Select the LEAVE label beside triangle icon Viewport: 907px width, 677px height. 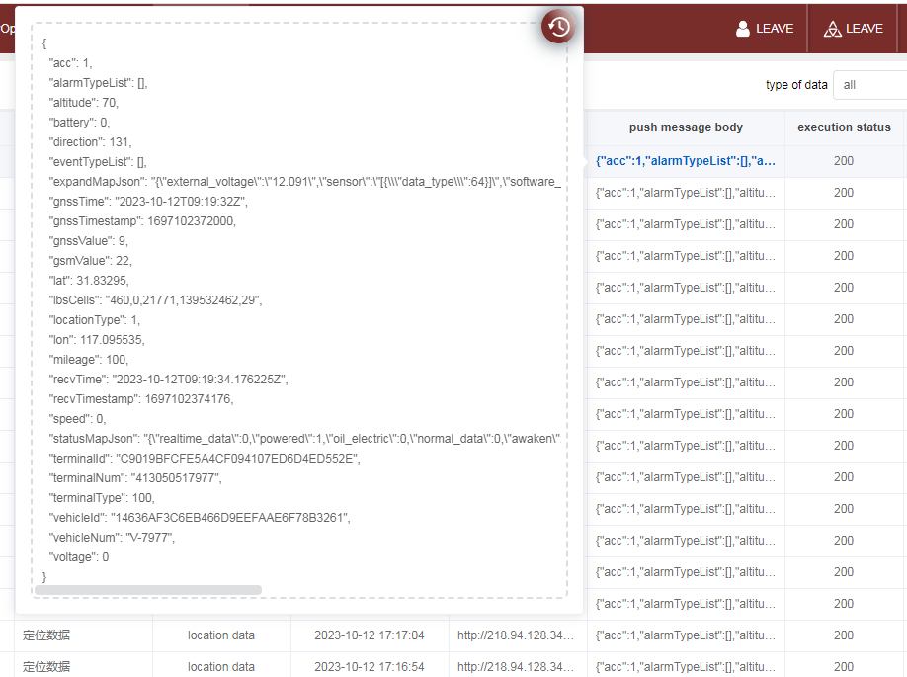coord(865,29)
